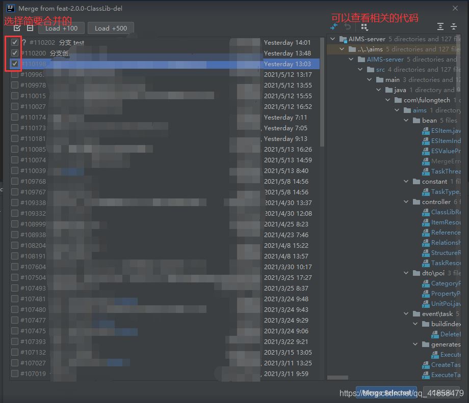Screen dimensions: 469x403
Task: Click the UnitPoi.java file icon
Action: (x=426, y=304)
